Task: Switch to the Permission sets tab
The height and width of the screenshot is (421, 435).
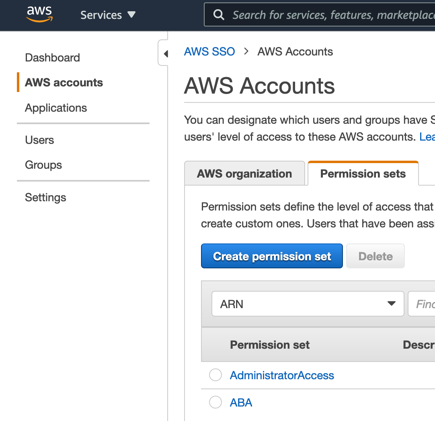Action: pos(363,174)
